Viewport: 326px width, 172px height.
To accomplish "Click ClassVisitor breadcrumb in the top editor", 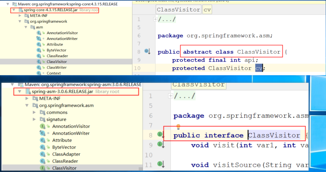I will pos(179,10).
